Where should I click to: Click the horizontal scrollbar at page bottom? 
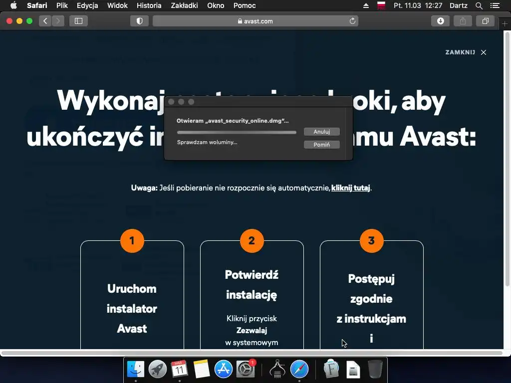point(252,353)
